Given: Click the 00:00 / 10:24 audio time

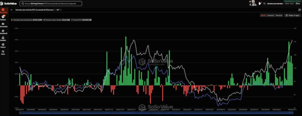Looking at the screenshot, I should tap(290, 4).
